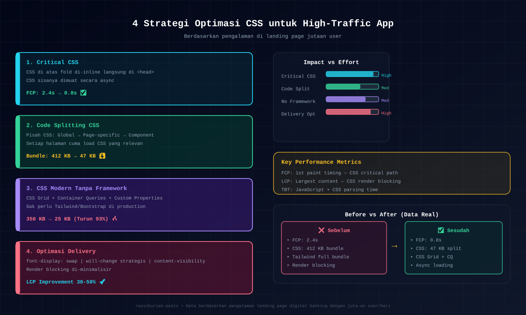Click bullet Async loading
The image size is (526, 315).
tap(432, 265)
